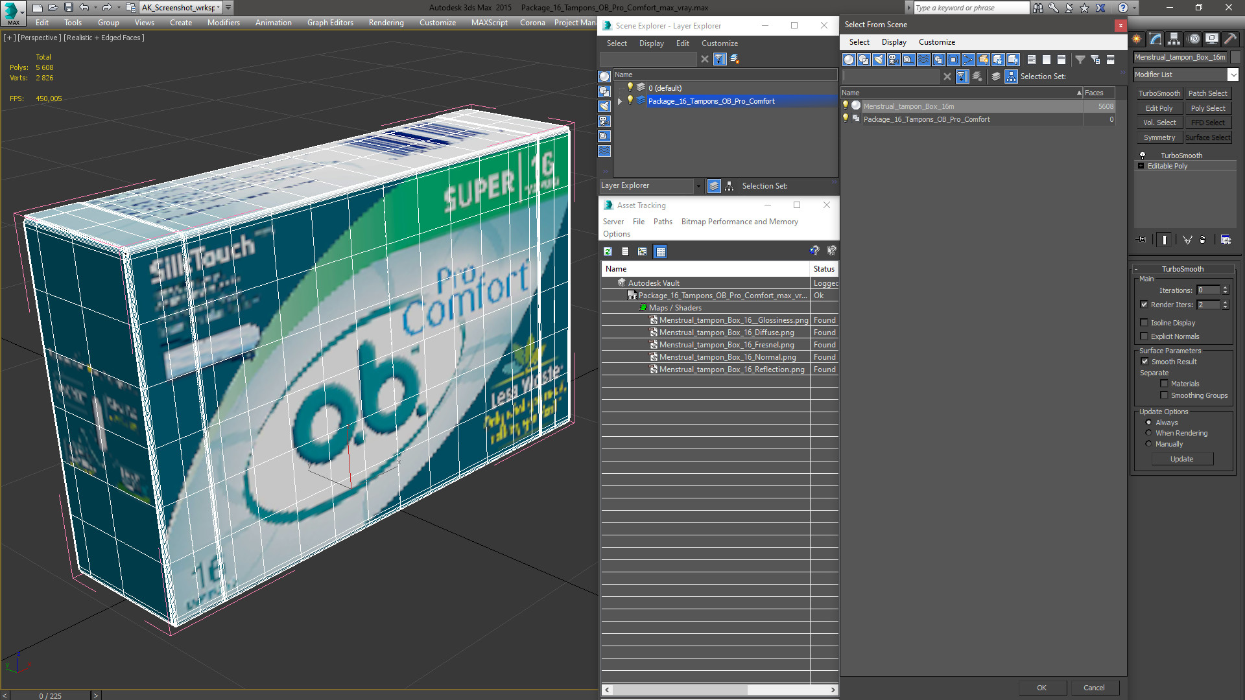Click Select None icon in Select From Scene
The width and height of the screenshot is (1245, 700).
click(x=1047, y=60)
